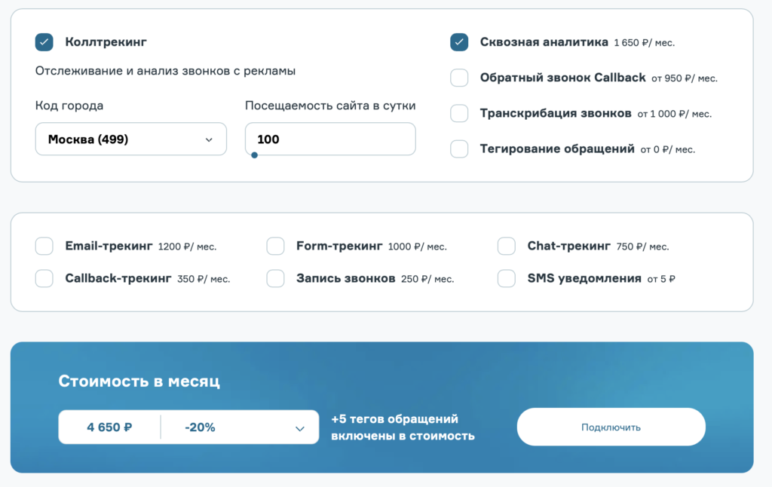Click the Сквозная аналитика label text
This screenshot has width=772, height=487.
pos(544,42)
